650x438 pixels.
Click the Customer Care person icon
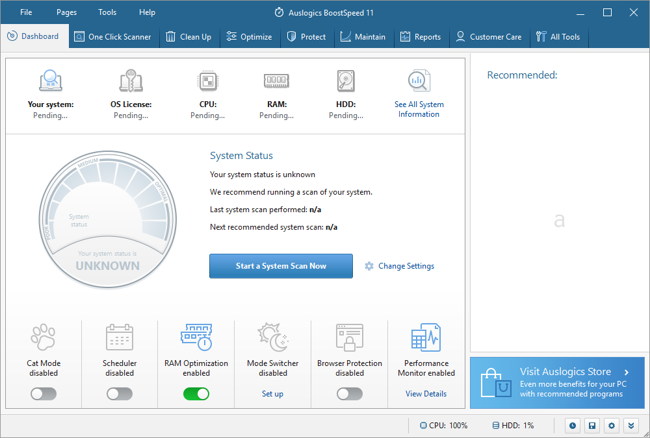(460, 37)
